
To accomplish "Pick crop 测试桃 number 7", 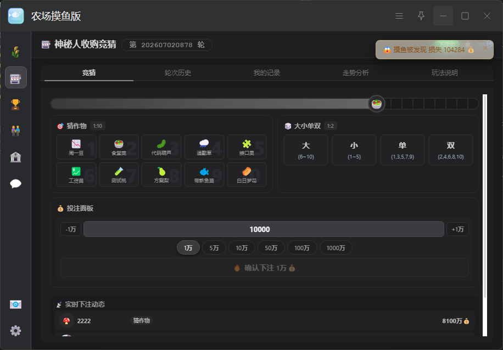I will (119, 174).
